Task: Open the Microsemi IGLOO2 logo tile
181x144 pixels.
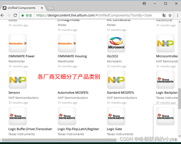Action: pyautogui.click(x=116, y=43)
